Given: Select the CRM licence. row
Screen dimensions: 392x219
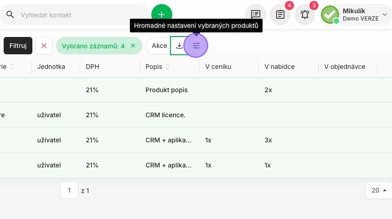Looking at the screenshot, I should click(196, 115).
